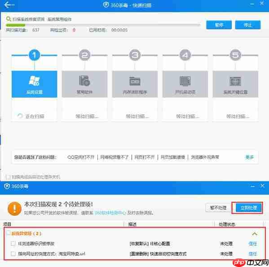269x267 pixels.
Task: Select the 系统关键位置 step card label
Action: click(235, 92)
